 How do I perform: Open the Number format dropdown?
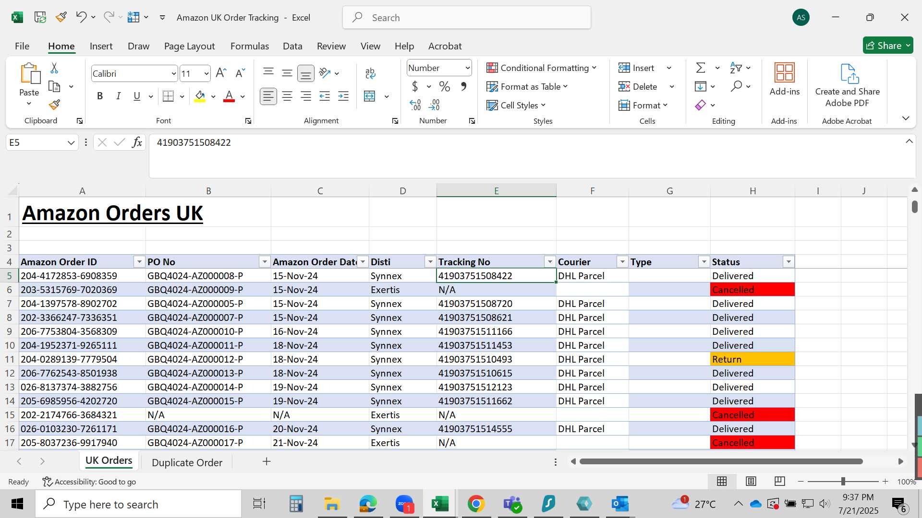467,68
